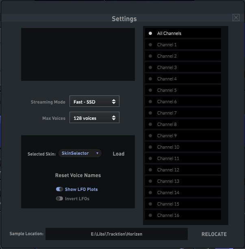
Task: Select Channel 12 radio option
Action: point(183,170)
